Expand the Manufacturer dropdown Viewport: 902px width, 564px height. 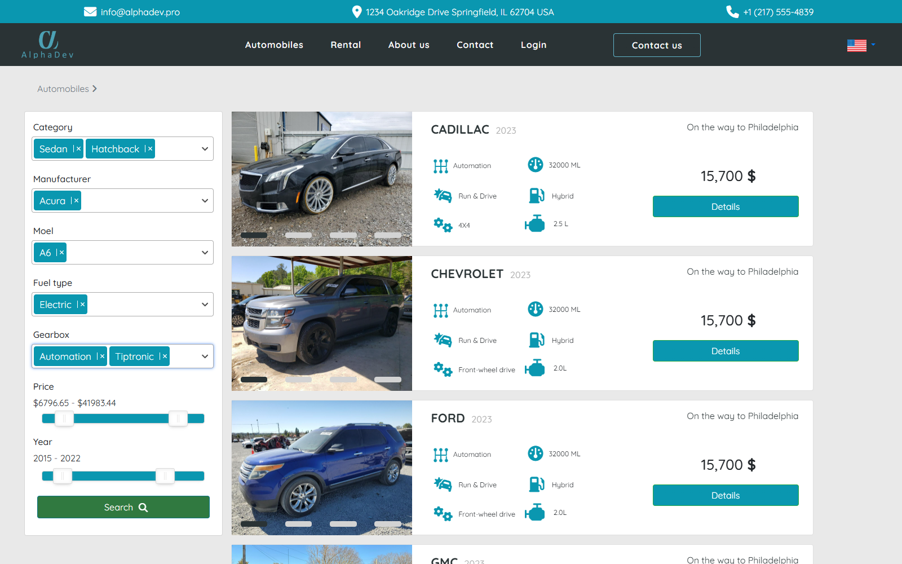pos(205,201)
